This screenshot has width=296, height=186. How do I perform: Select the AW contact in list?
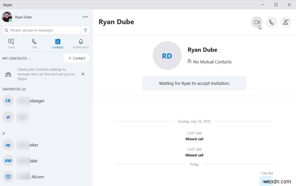coord(8,161)
